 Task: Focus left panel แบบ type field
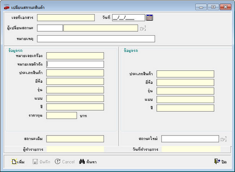pyautogui.click(x=75, y=98)
